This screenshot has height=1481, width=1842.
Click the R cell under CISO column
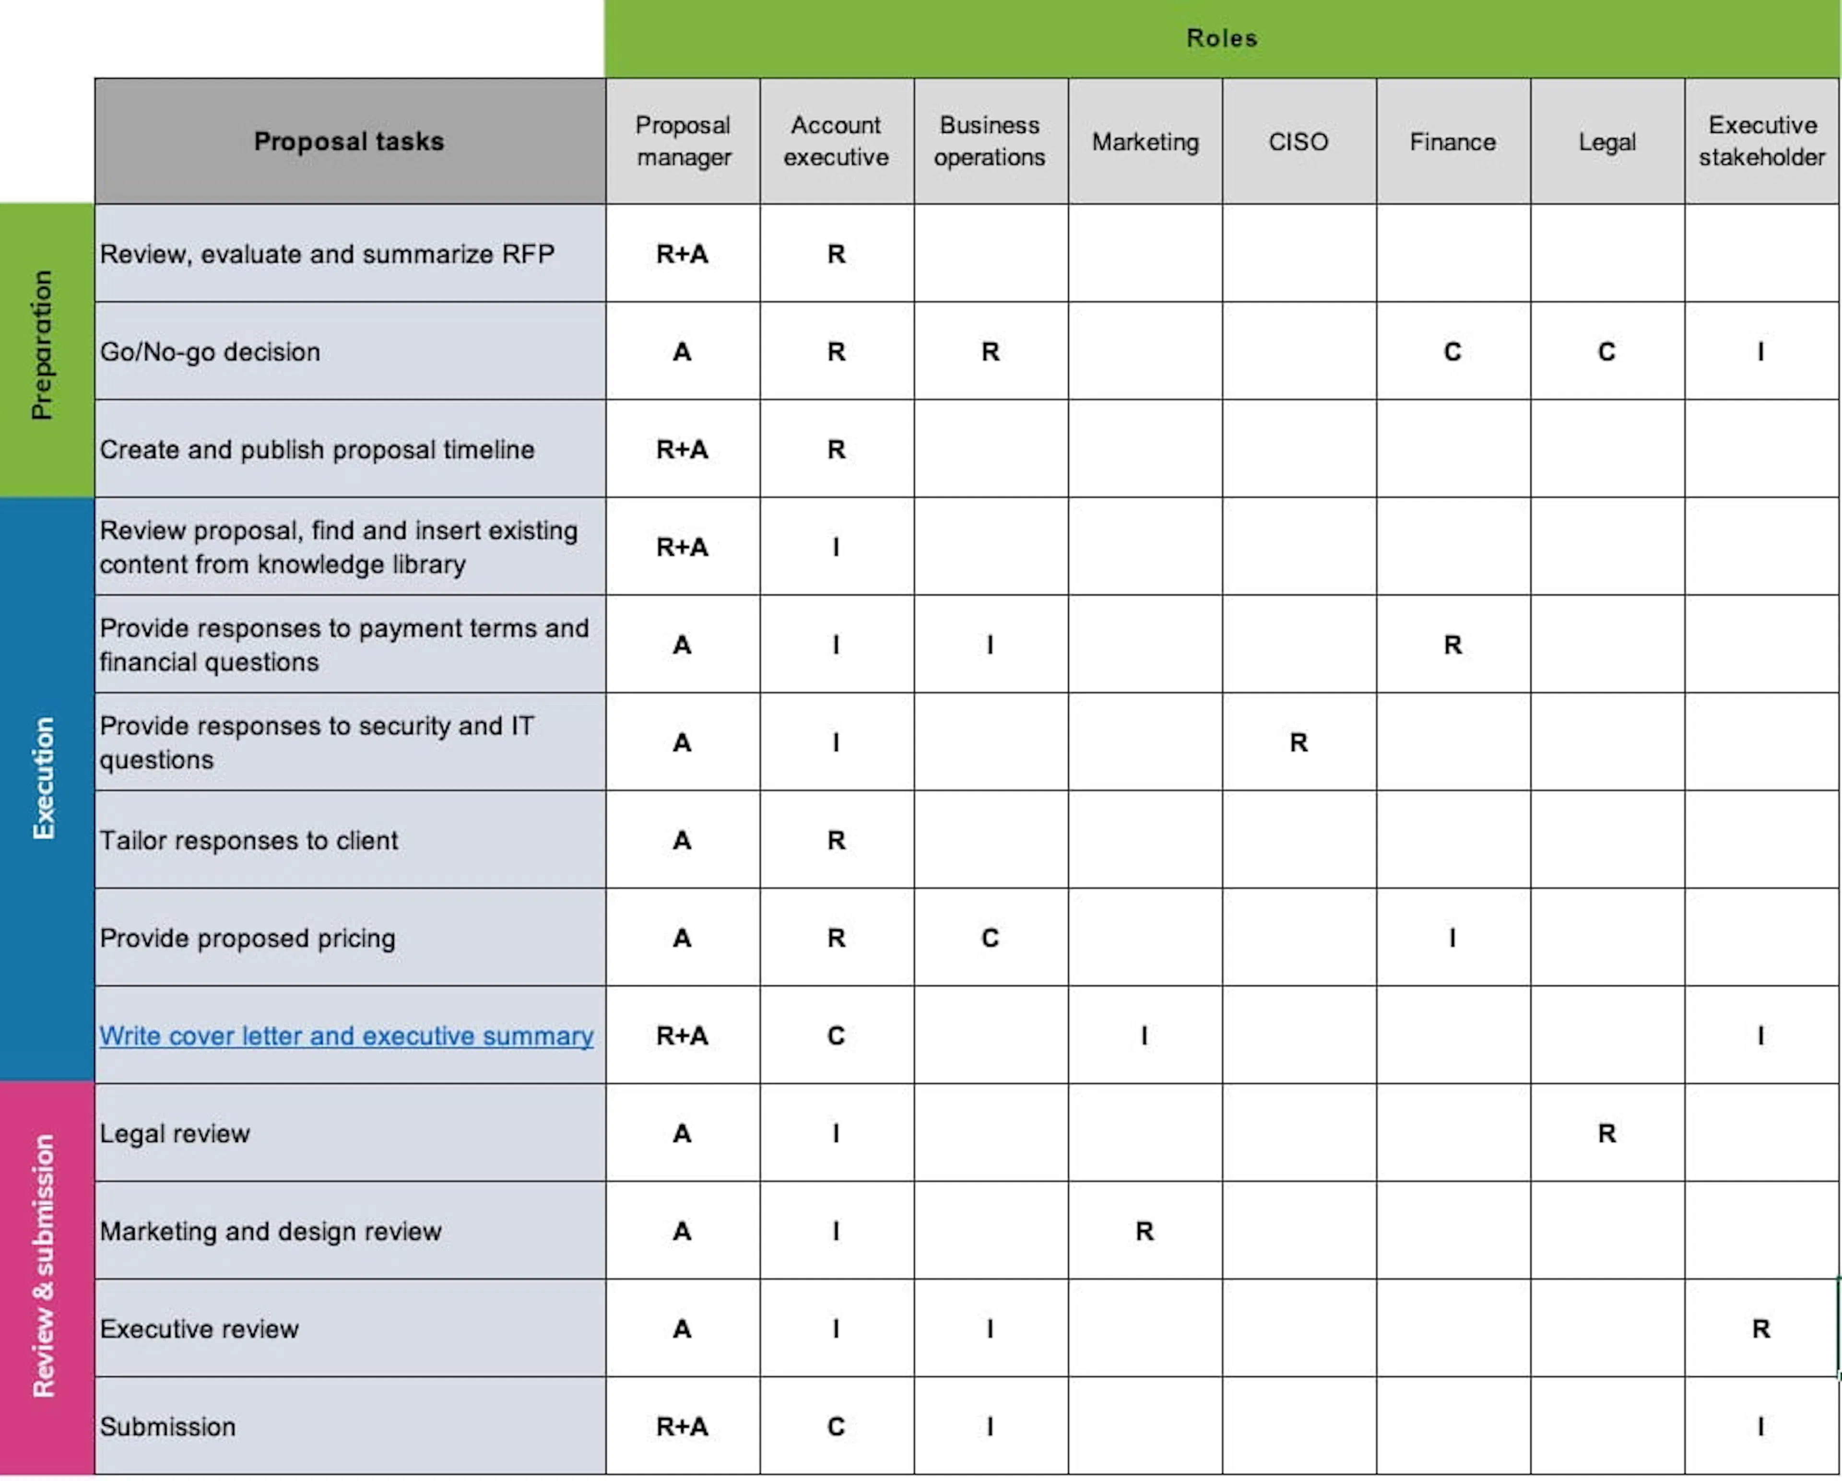(x=1298, y=743)
